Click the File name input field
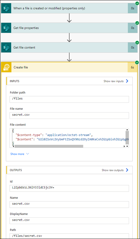Image resolution: width=140 pixels, height=239 pixels. (x=69, y=115)
